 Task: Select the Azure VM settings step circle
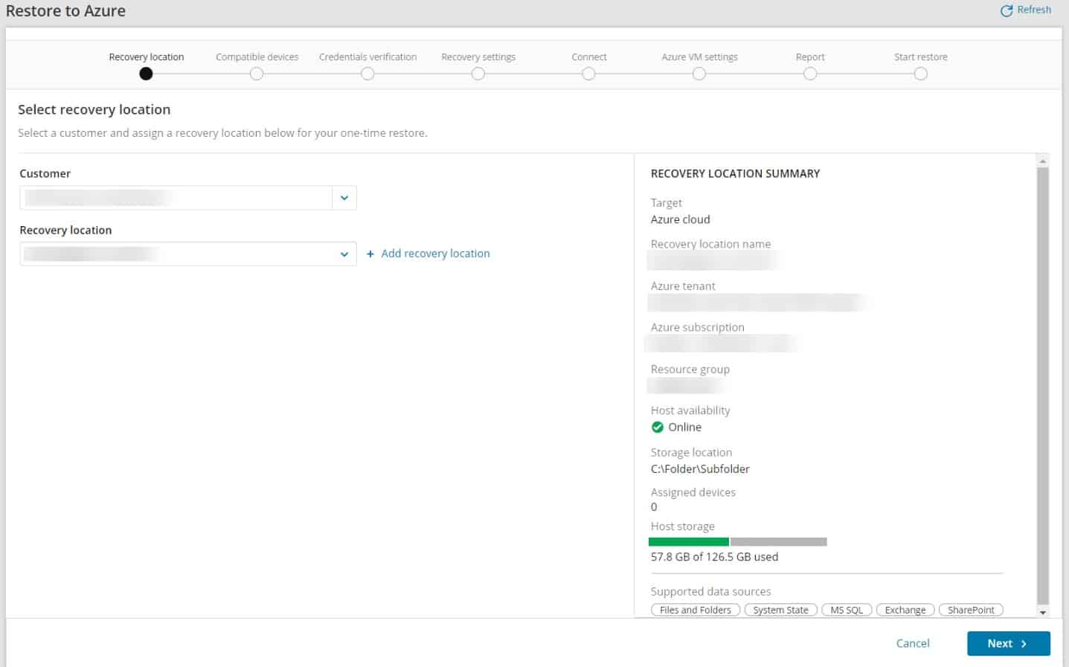(699, 74)
